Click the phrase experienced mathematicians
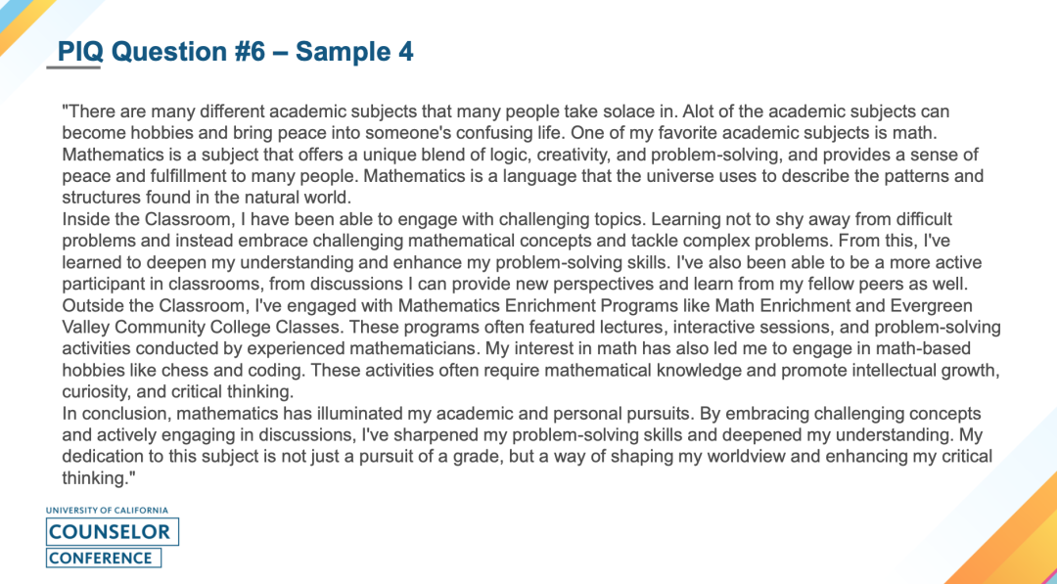This screenshot has width=1057, height=584. [378, 349]
